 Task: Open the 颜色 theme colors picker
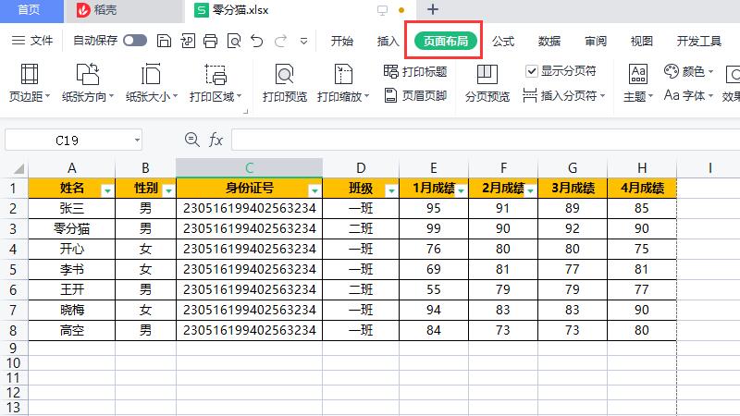point(684,71)
